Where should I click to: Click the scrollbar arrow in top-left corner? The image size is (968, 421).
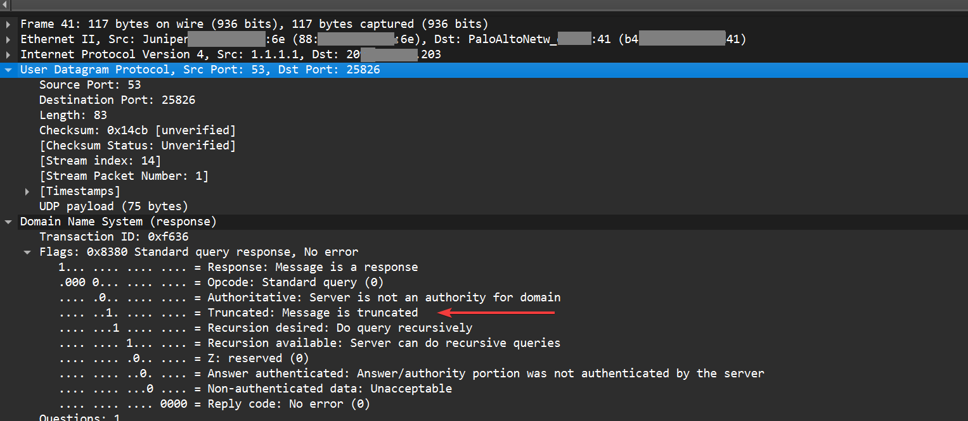(5, 5)
